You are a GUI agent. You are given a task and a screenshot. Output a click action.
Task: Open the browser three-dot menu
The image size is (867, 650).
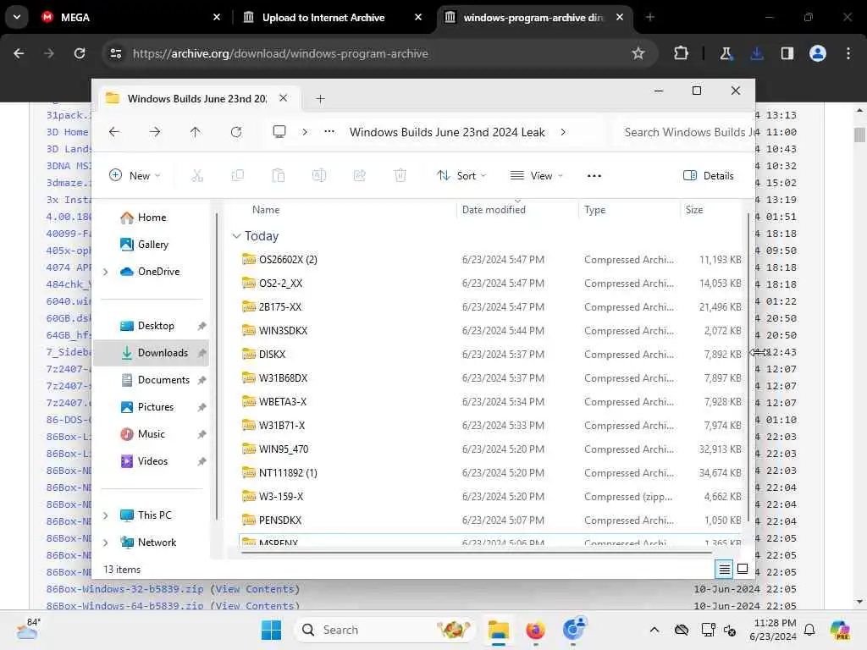click(848, 53)
